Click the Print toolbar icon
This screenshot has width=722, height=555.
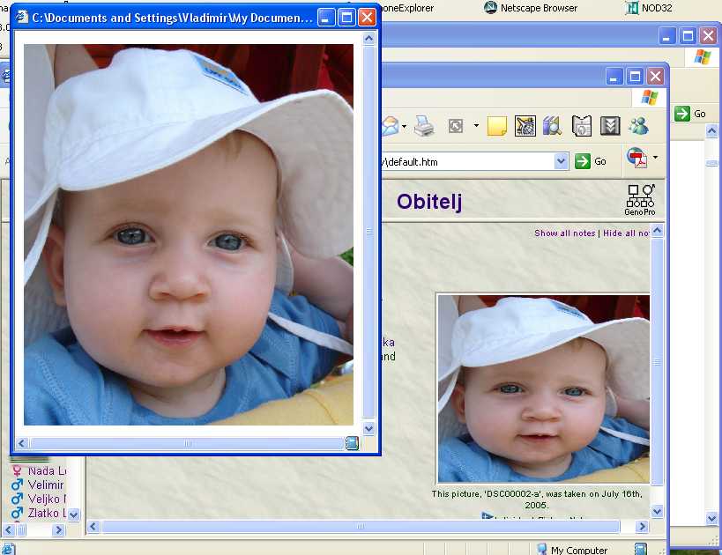coord(424,126)
